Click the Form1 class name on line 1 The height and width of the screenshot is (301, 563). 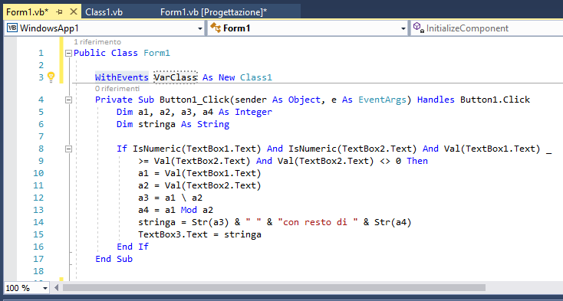tap(157, 54)
